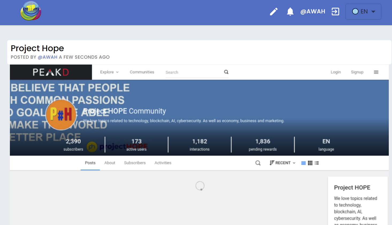Click the posts search magnifier icon
This screenshot has width=392, height=225.
258,163
